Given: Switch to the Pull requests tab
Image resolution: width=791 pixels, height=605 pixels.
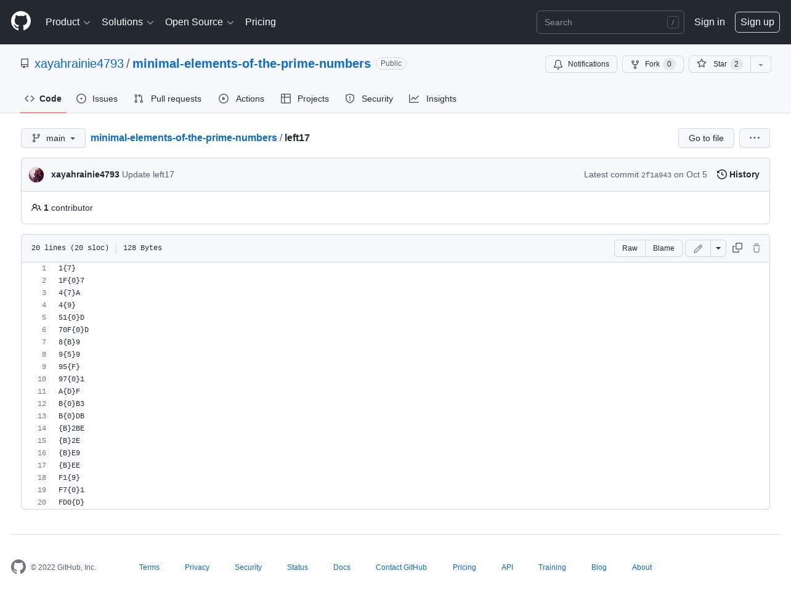Looking at the screenshot, I should click(x=168, y=99).
